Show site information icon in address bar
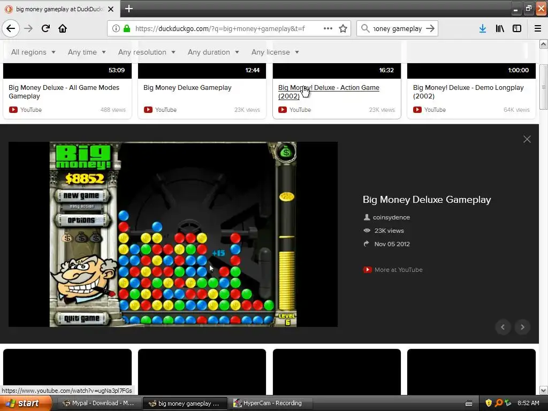The height and width of the screenshot is (411, 548). click(x=116, y=28)
